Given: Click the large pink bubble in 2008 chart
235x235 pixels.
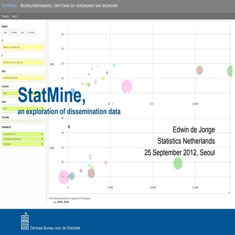Looking at the screenshot, I should pos(127,87).
